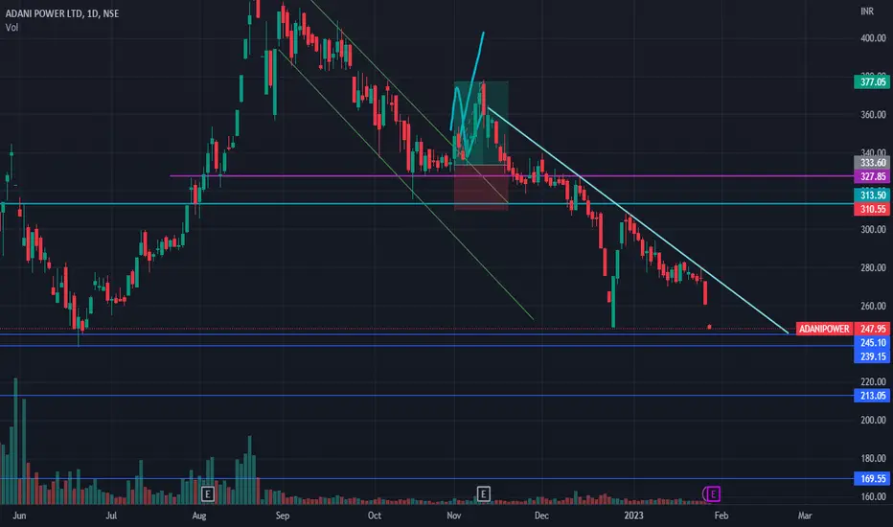Click the earnings E marker in November
The image size is (893, 527).
483,493
